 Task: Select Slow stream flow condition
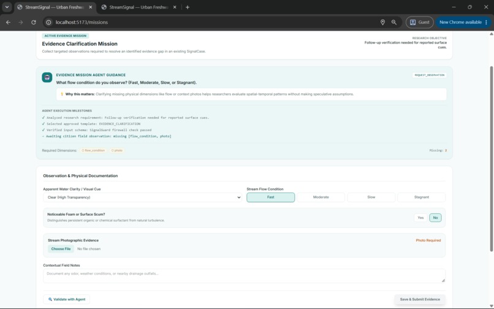point(371,197)
